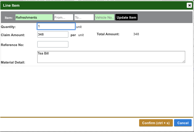Click the Total Amount label
194x132 pixels.
[x=108, y=34]
